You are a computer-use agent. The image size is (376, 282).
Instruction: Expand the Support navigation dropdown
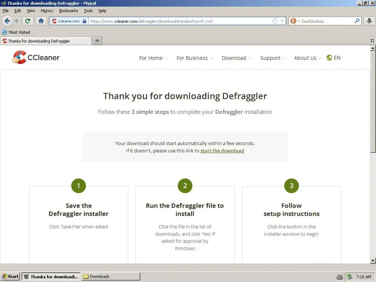(x=273, y=58)
